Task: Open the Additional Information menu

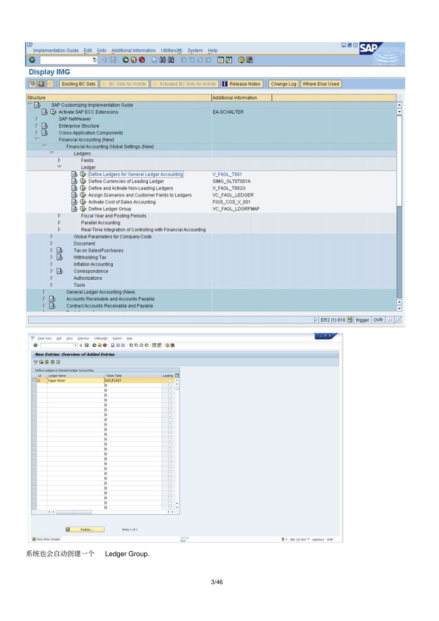Action: (x=134, y=51)
